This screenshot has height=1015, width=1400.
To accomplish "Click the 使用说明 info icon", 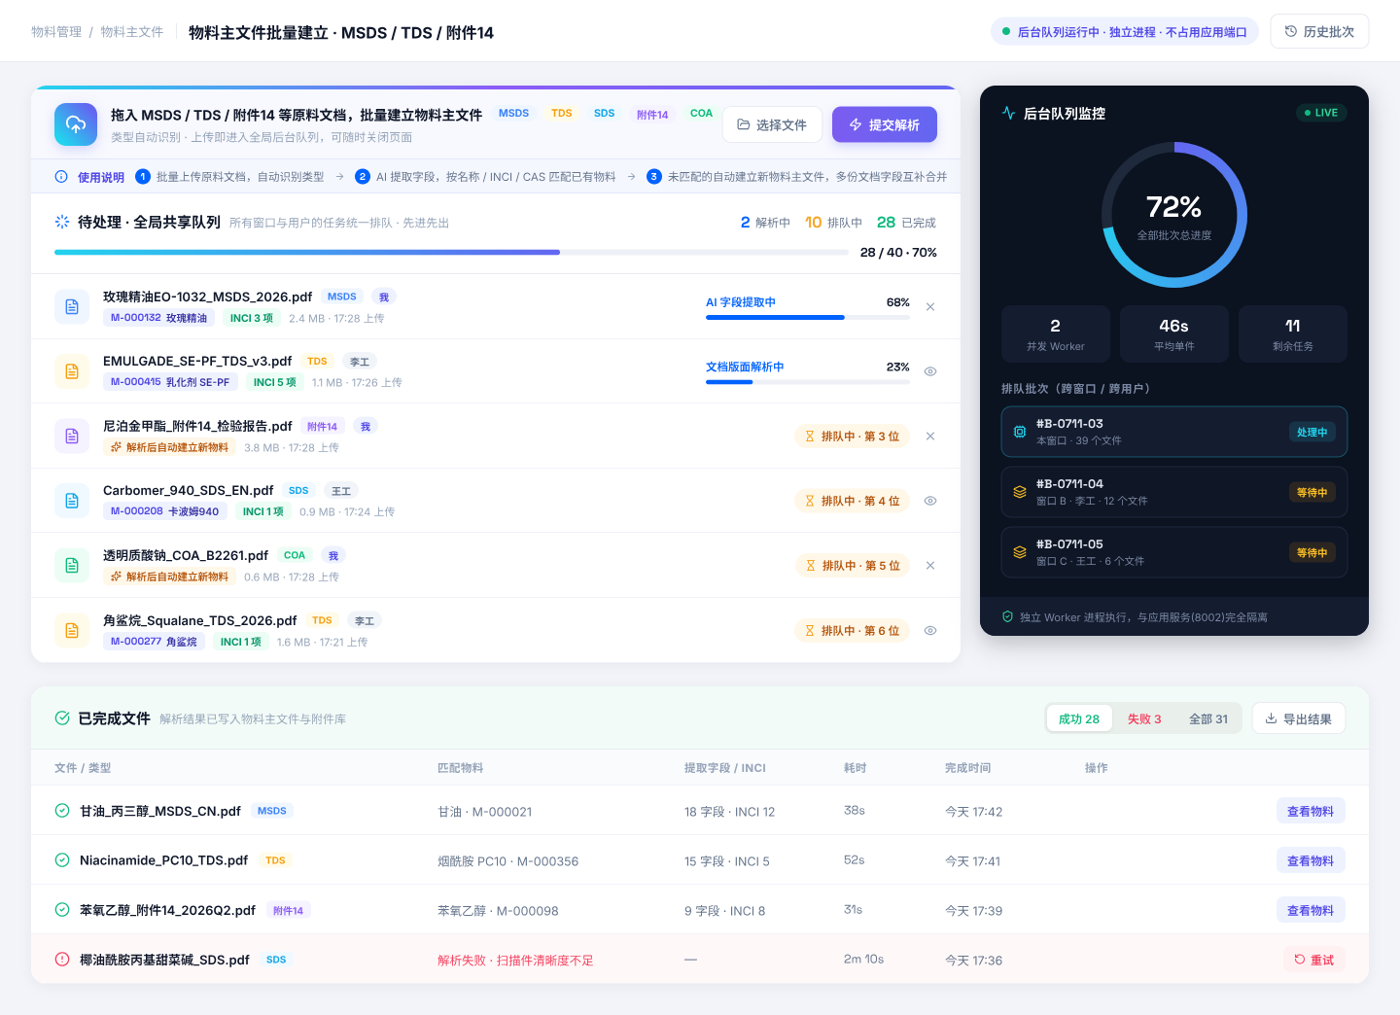I will click(61, 177).
